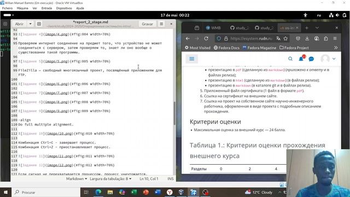Open ru keyboard layout indicator

pos(319,15)
